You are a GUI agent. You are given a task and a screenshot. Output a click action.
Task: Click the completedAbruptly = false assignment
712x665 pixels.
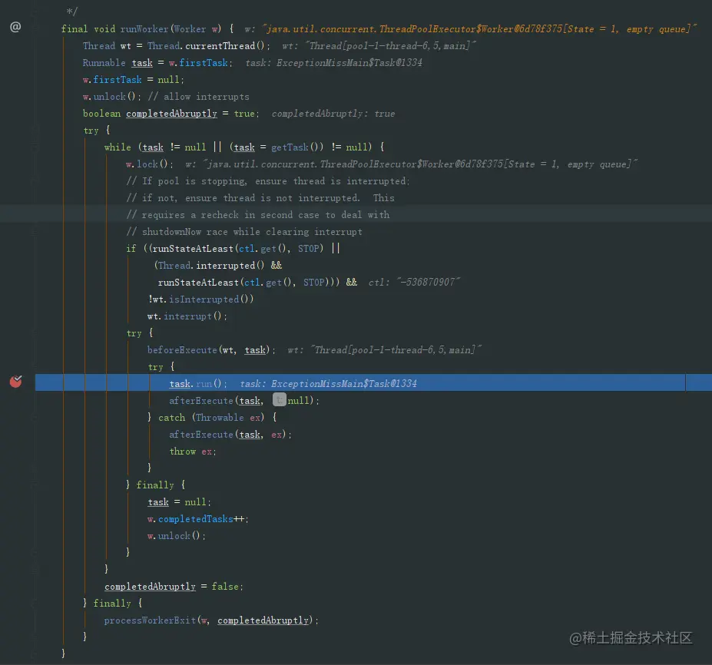(x=174, y=587)
